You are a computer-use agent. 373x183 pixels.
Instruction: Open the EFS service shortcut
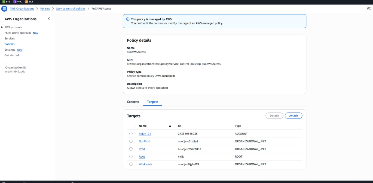coord(6,2)
